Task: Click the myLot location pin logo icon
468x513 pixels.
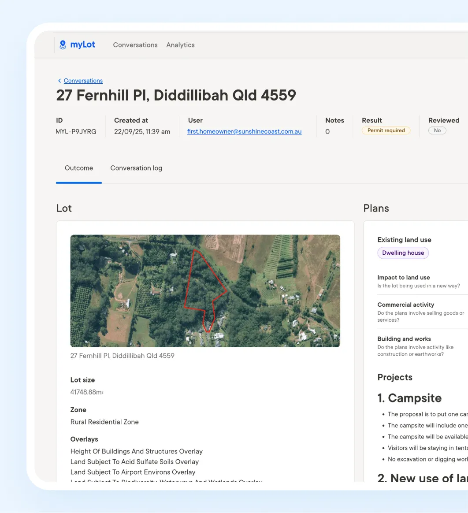Action: click(x=63, y=45)
